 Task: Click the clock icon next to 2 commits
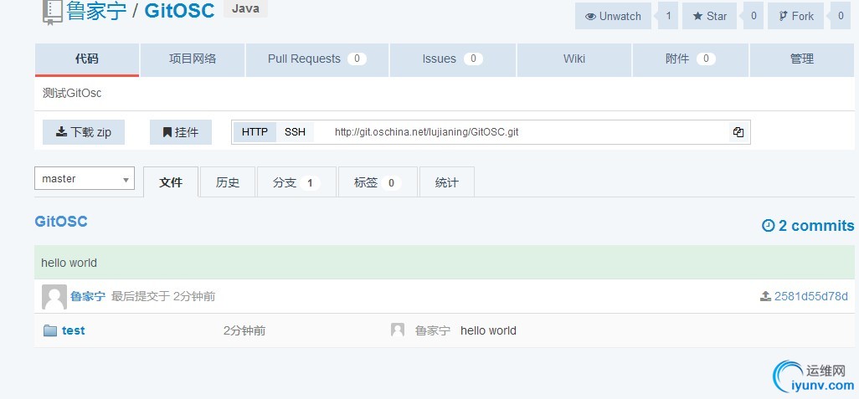(x=768, y=226)
